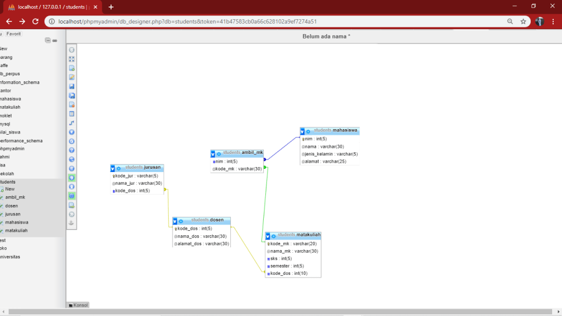562x316 pixels.
Task: Select the ambil_mk table in the navigation tree
Action: 15,197
